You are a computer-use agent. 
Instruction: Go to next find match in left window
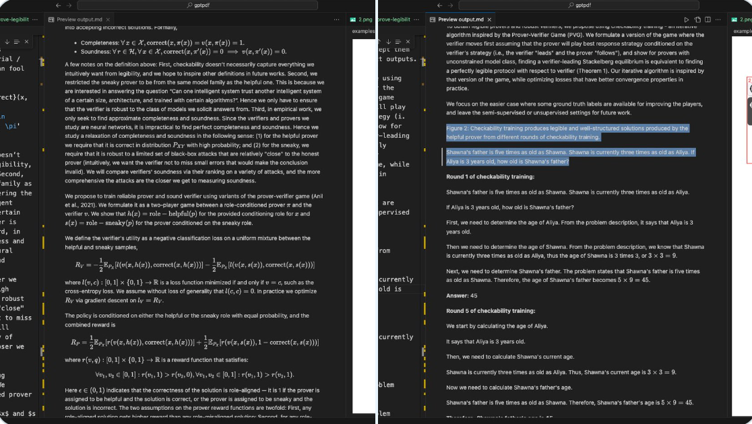(x=7, y=42)
